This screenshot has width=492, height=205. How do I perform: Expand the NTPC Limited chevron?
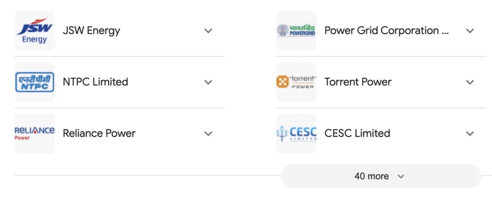point(208,82)
